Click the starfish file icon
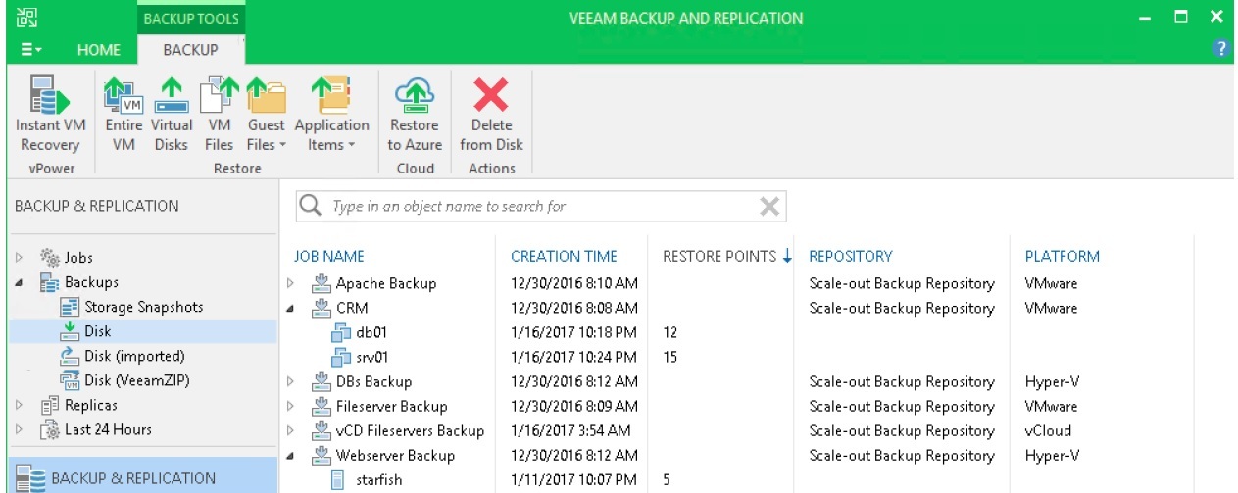 (338, 480)
